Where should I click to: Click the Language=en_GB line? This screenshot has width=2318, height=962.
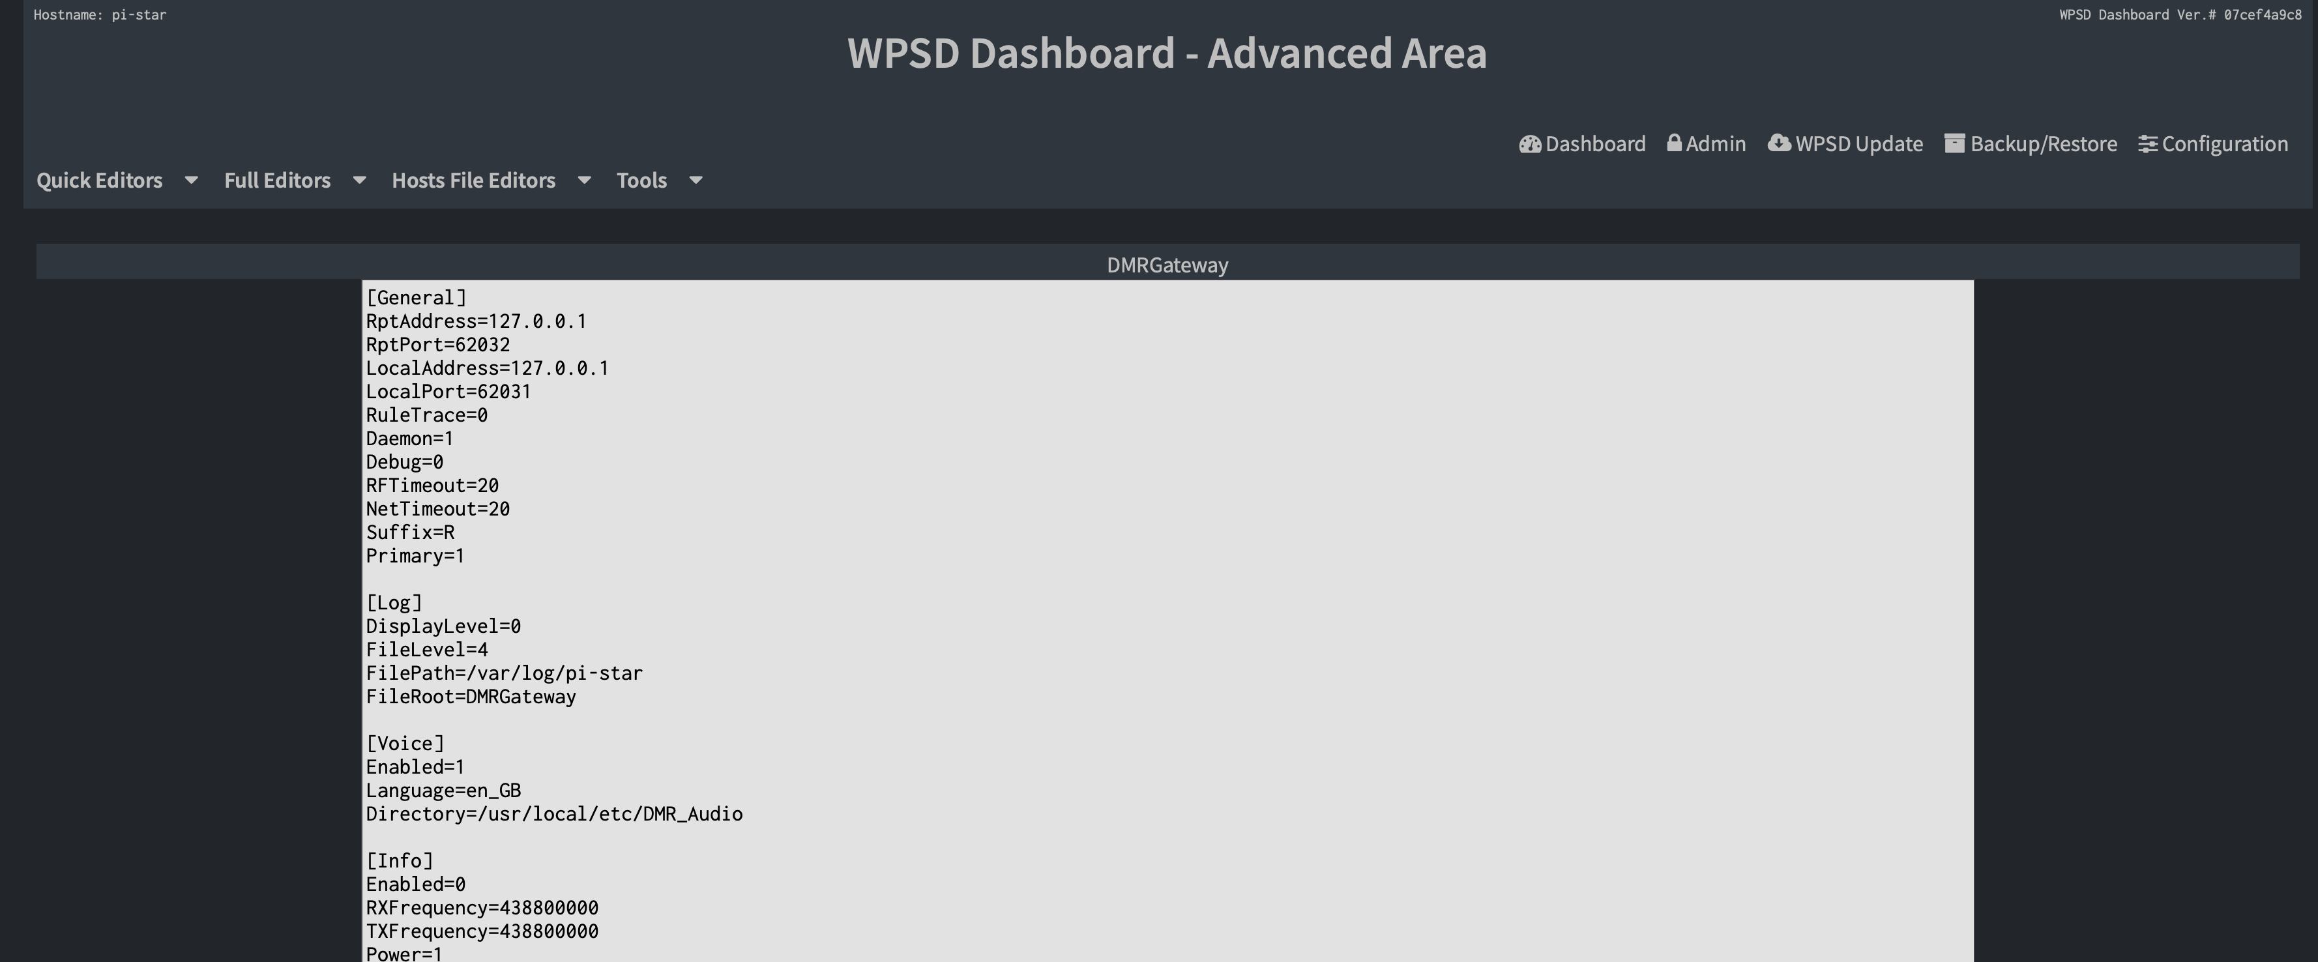(443, 790)
